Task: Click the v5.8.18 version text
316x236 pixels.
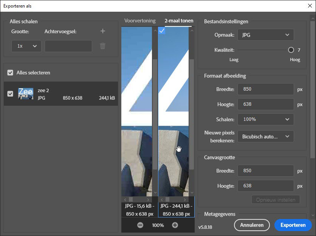Action: pos(205,227)
